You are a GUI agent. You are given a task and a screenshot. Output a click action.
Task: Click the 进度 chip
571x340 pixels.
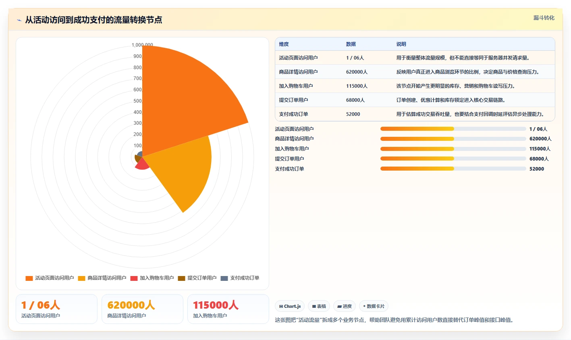coord(345,306)
